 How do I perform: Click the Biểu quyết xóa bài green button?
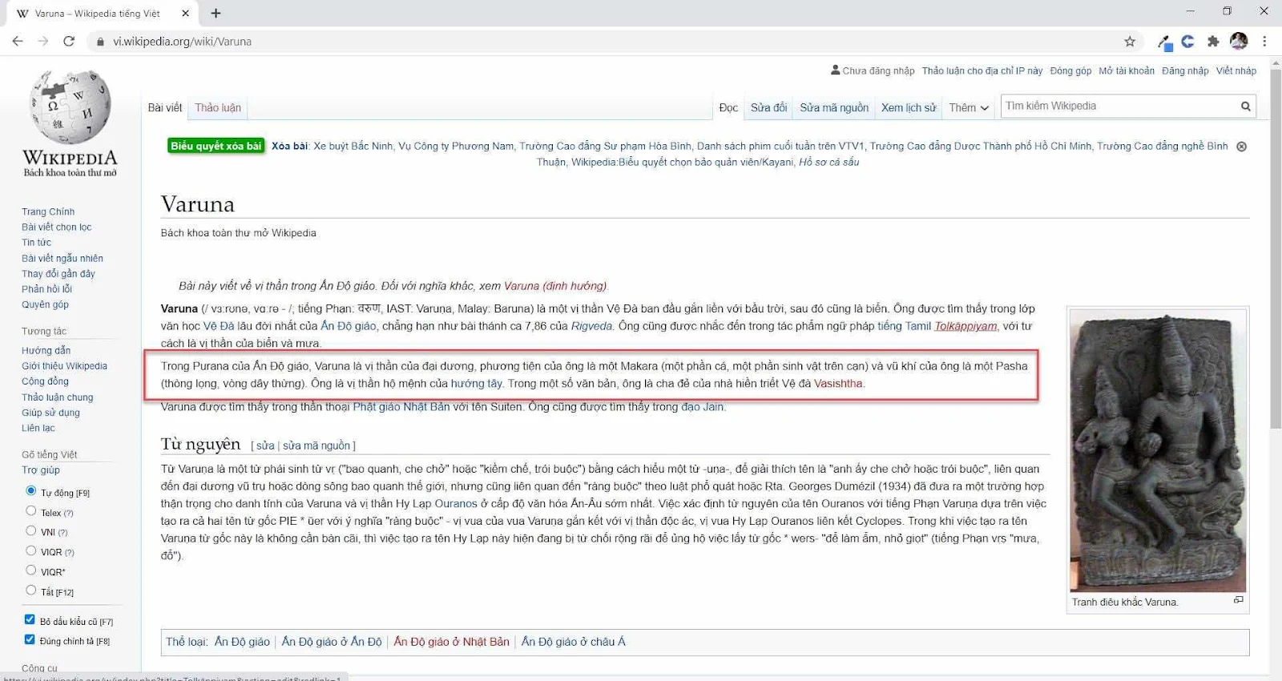pos(216,146)
